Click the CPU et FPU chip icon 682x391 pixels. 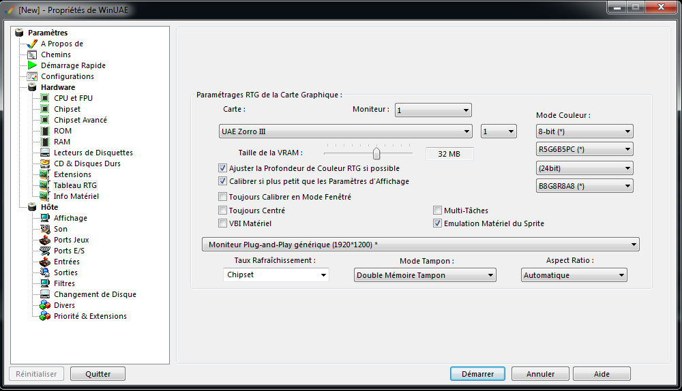pyautogui.click(x=45, y=98)
